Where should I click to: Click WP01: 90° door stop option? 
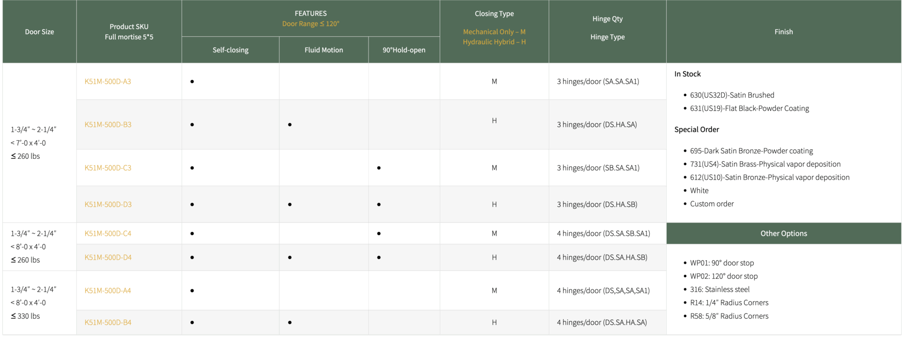[x=721, y=263]
